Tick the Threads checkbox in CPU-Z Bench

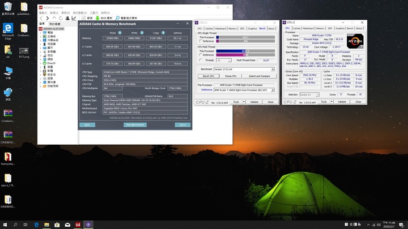(200, 60)
